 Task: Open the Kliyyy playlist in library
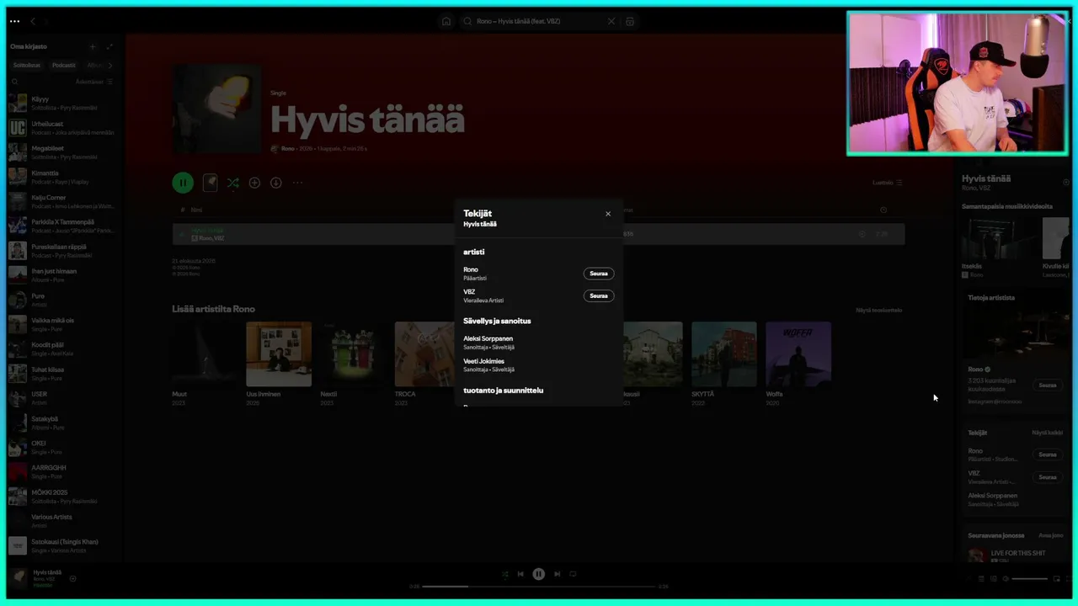(x=61, y=103)
